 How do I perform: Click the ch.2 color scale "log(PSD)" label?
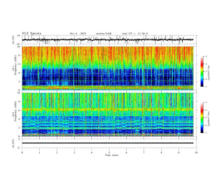(209, 119)
